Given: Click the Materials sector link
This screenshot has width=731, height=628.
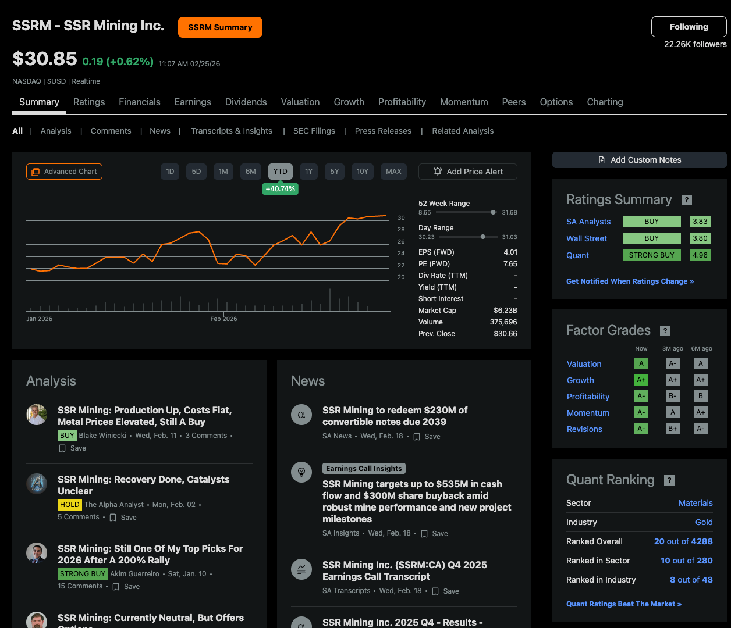Looking at the screenshot, I should click(x=695, y=503).
